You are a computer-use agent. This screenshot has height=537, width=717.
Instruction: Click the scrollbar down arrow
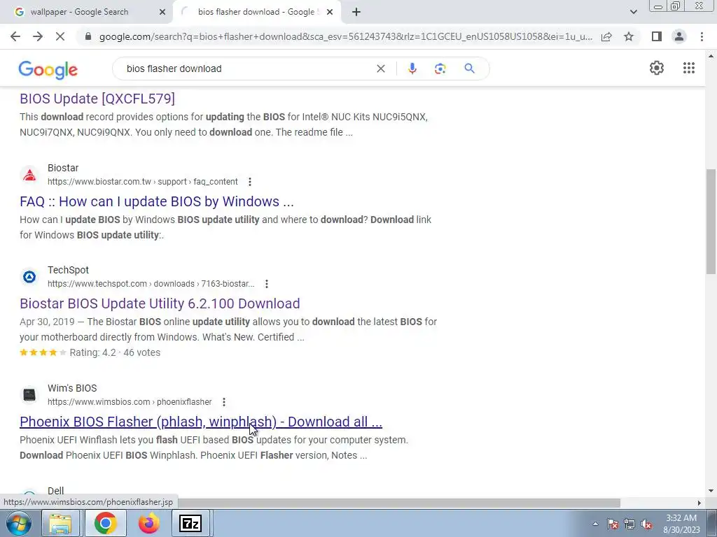(711, 491)
